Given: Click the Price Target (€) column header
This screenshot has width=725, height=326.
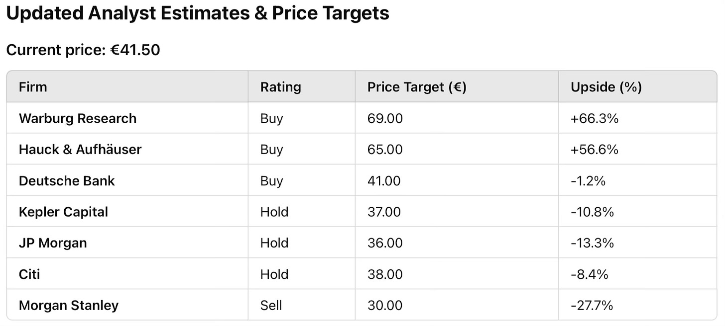Looking at the screenshot, I should coord(416,87).
